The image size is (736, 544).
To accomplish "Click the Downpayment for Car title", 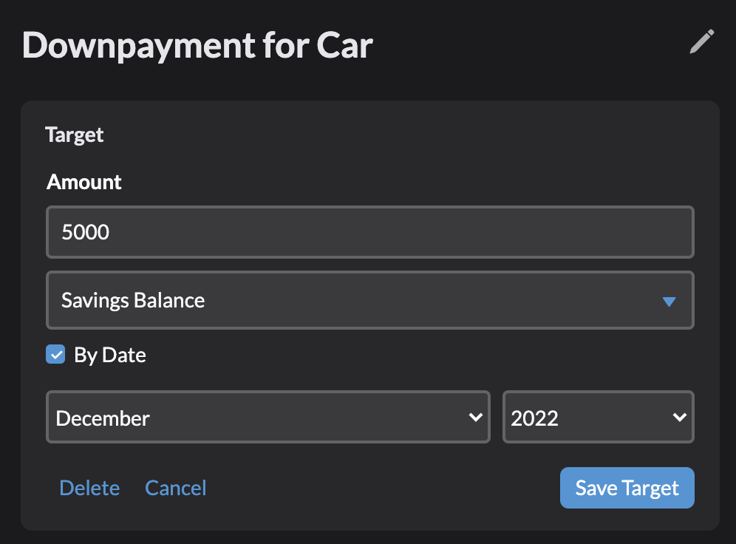I will pos(197,46).
